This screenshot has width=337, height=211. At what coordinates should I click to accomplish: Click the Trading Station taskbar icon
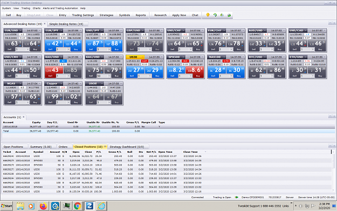pyautogui.click(x=89, y=206)
